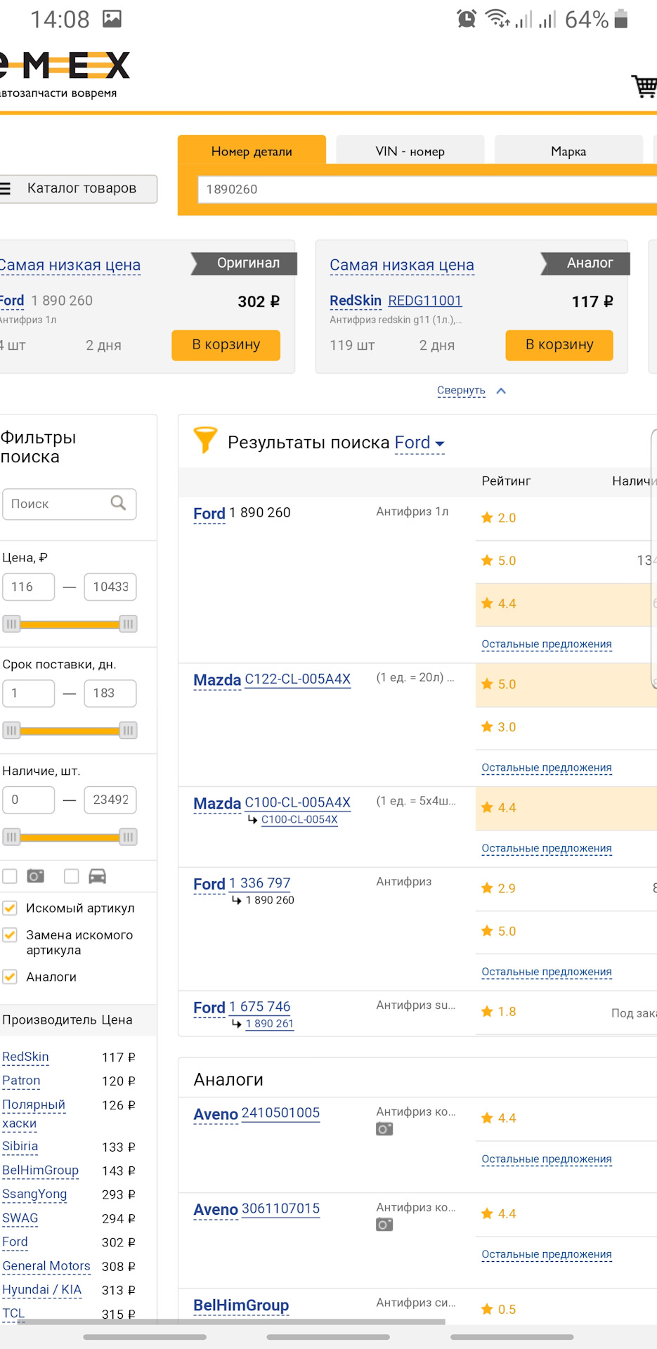Open the shopping cart icon
657x1349 pixels.
click(644, 86)
